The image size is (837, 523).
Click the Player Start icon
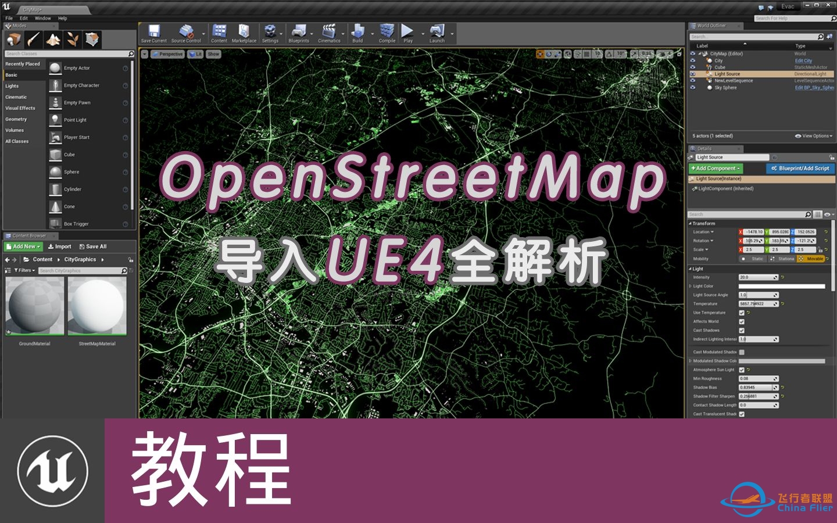click(x=55, y=137)
